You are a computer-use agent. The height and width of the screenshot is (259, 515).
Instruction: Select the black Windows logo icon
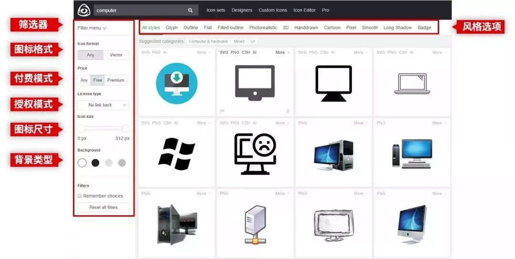pos(176,154)
